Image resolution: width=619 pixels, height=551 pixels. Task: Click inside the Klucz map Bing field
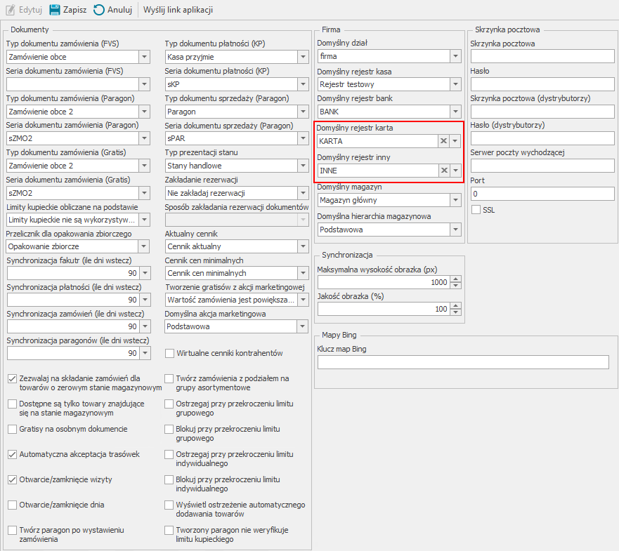click(x=462, y=362)
